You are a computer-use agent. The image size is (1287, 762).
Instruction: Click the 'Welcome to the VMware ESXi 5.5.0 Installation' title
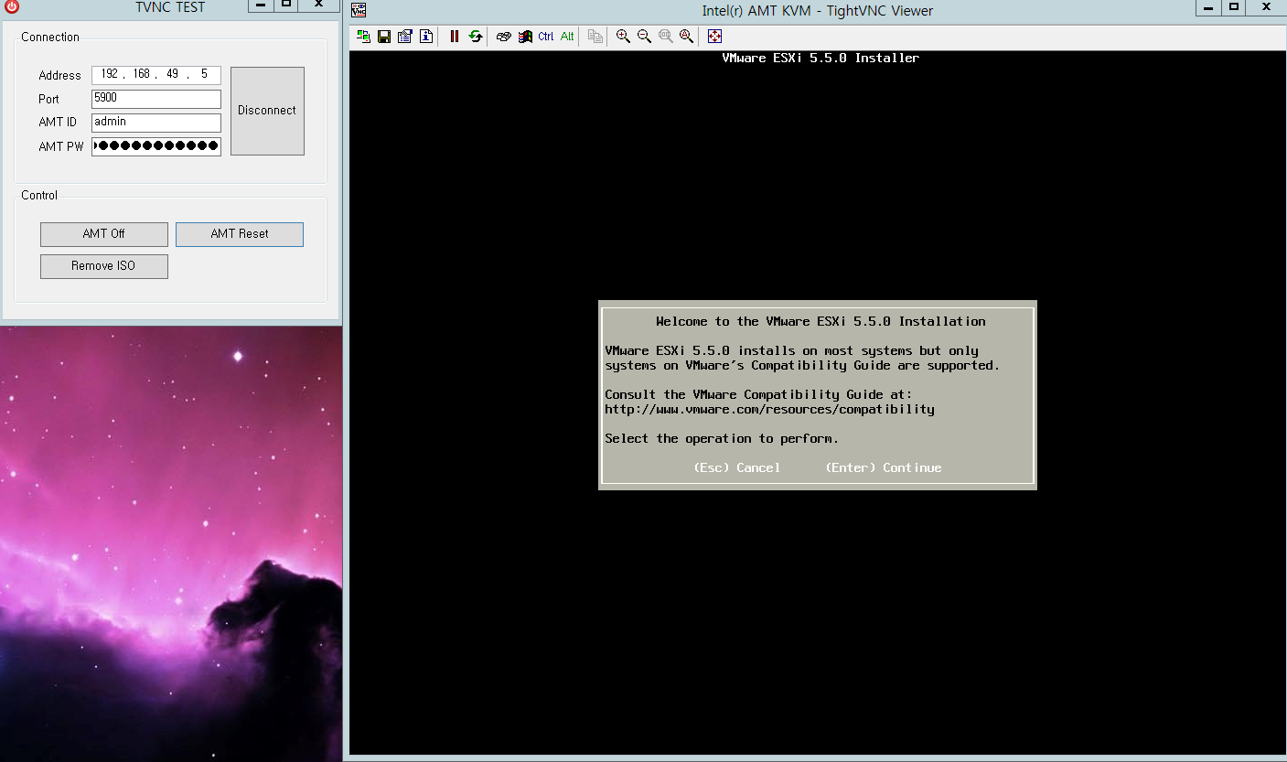pyautogui.click(x=820, y=321)
